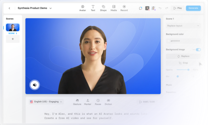Start the Record tool
Viewport: 208px width, 125px height.
(x=124, y=8)
